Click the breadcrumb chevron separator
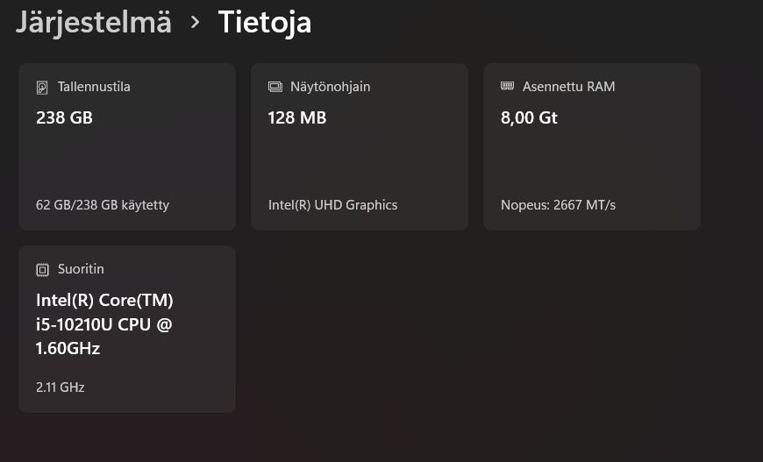763x462 pixels. click(195, 23)
